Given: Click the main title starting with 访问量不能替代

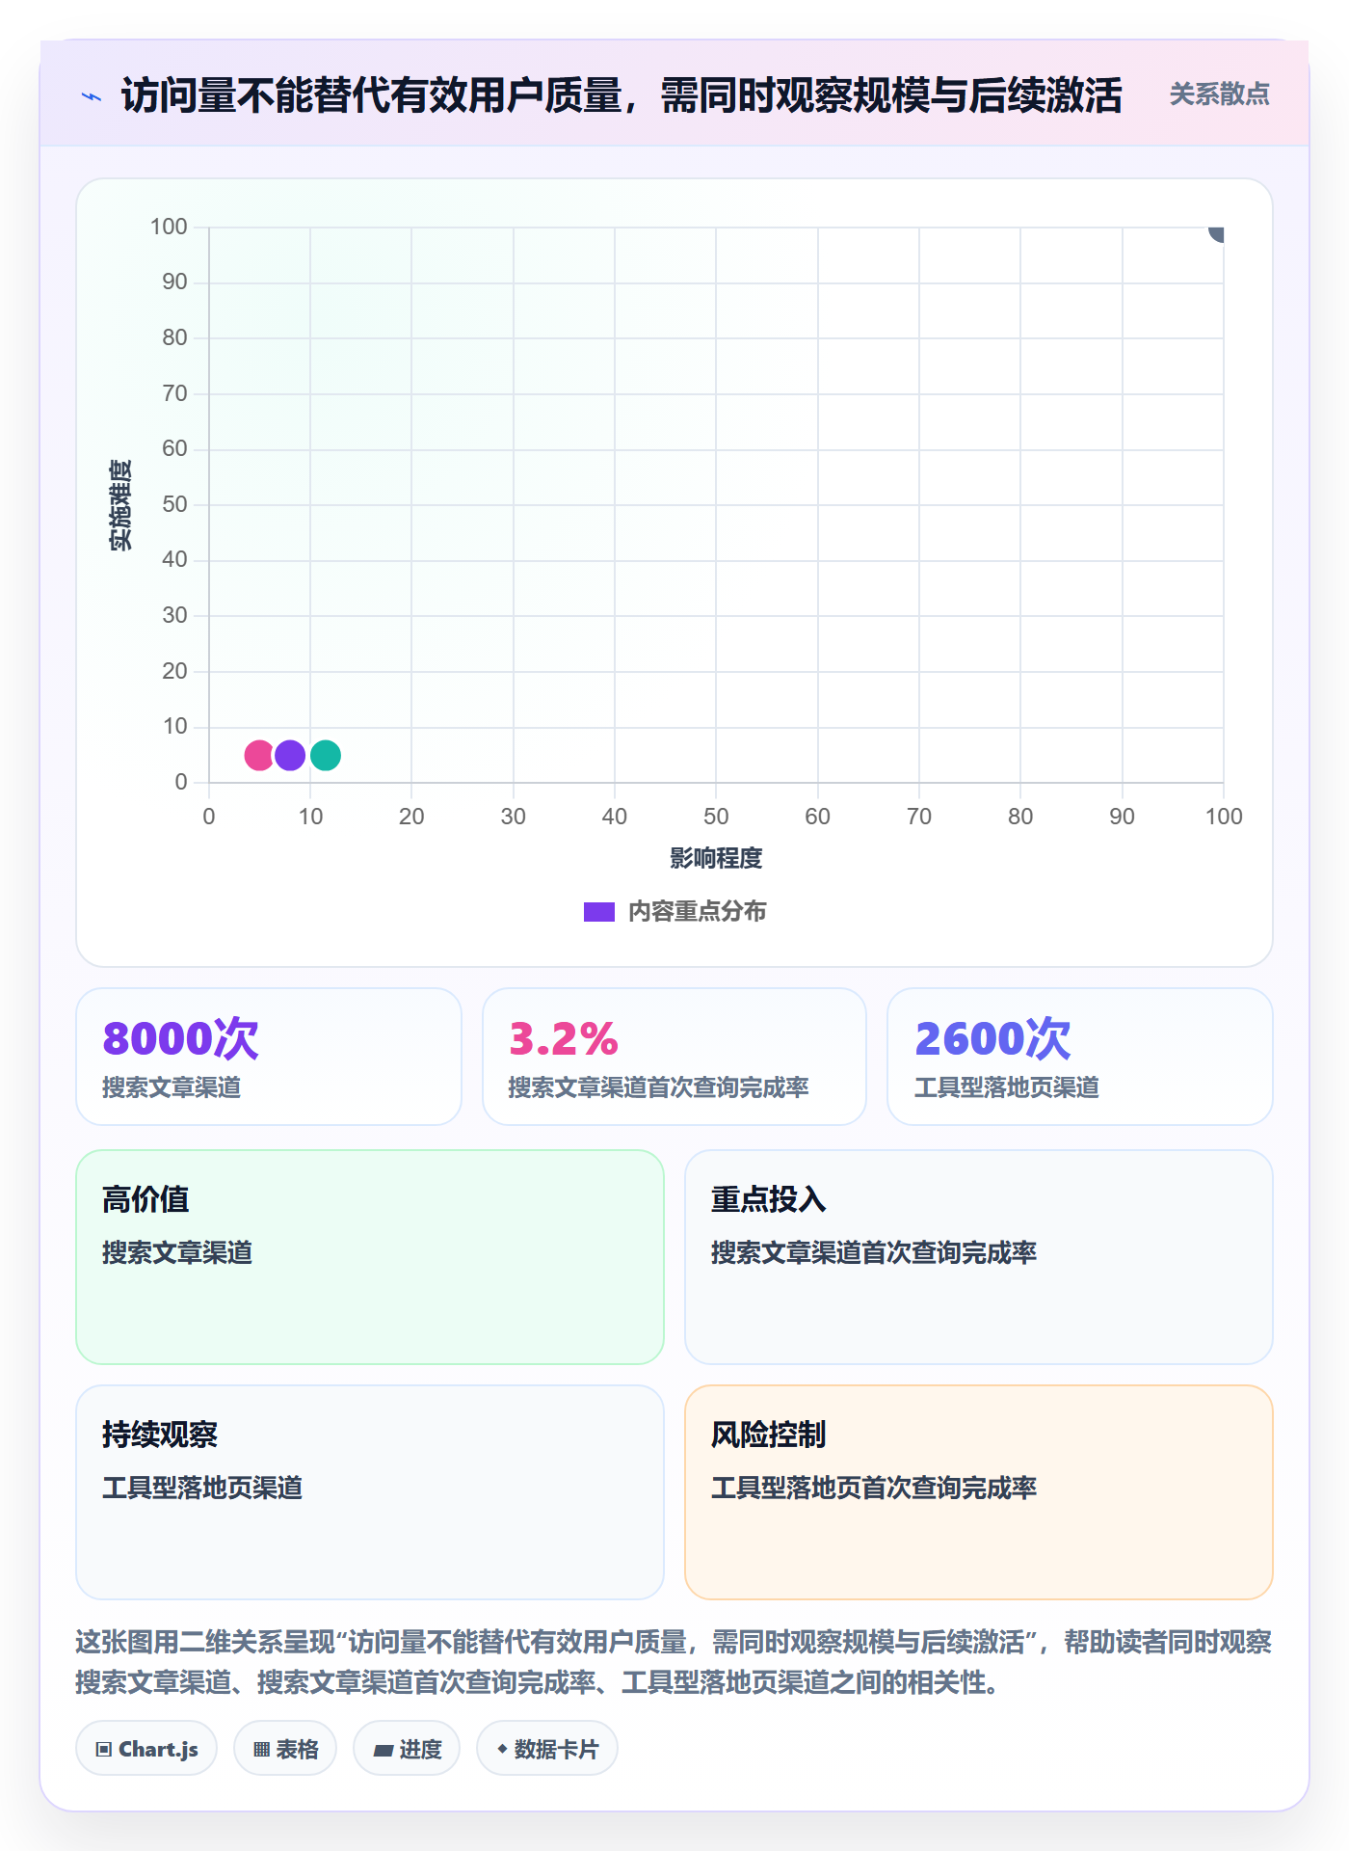Looking at the screenshot, I should [622, 95].
